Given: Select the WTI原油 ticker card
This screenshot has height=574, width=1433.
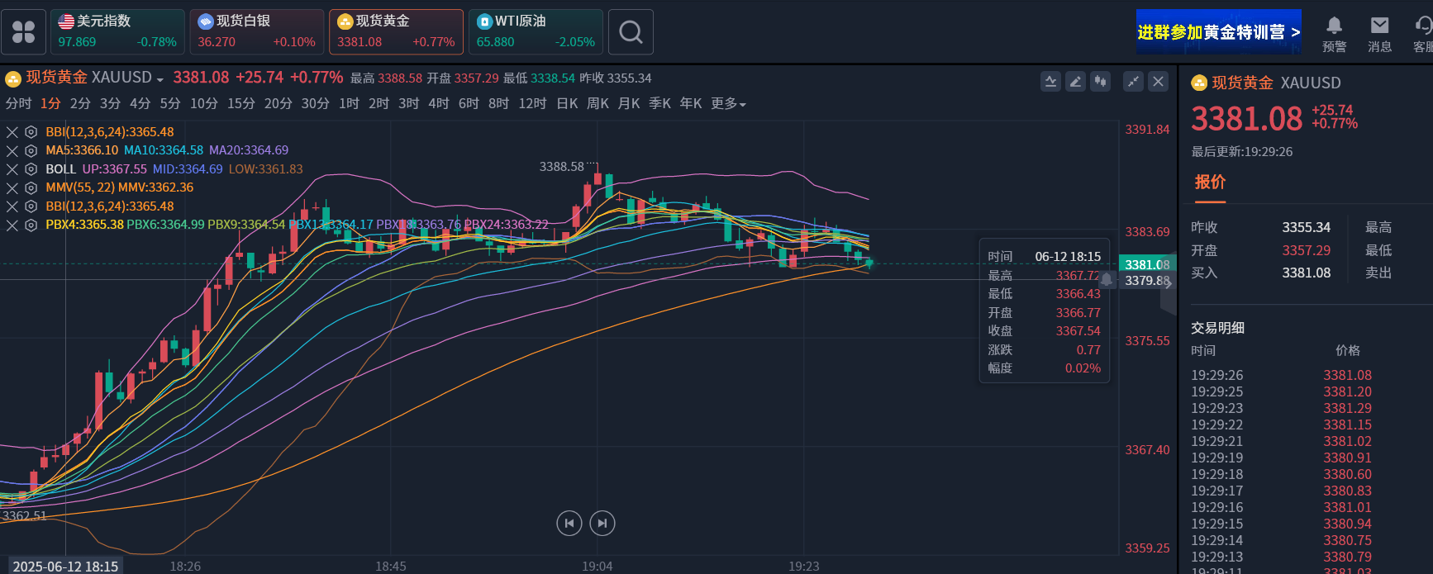Looking at the screenshot, I should (536, 32).
